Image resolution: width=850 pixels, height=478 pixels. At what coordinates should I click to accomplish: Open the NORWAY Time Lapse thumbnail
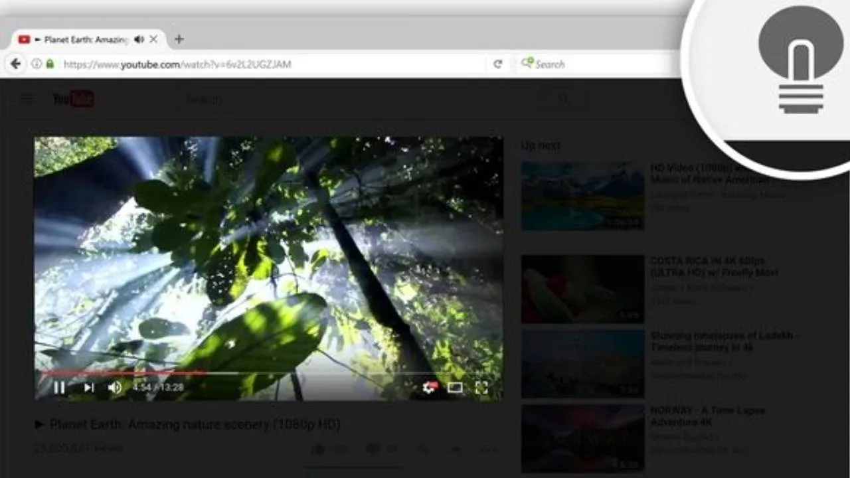(x=582, y=439)
